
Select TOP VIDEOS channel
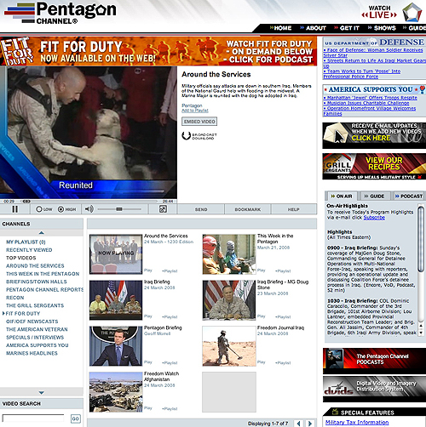[x=21, y=258]
